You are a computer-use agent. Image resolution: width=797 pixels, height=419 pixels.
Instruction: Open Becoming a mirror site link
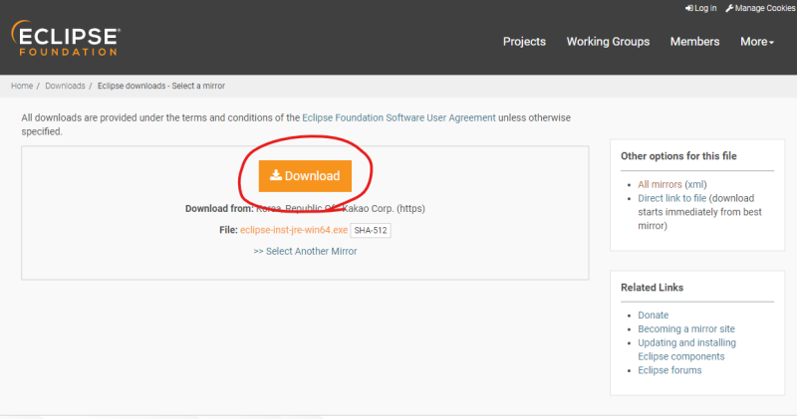pyautogui.click(x=686, y=329)
